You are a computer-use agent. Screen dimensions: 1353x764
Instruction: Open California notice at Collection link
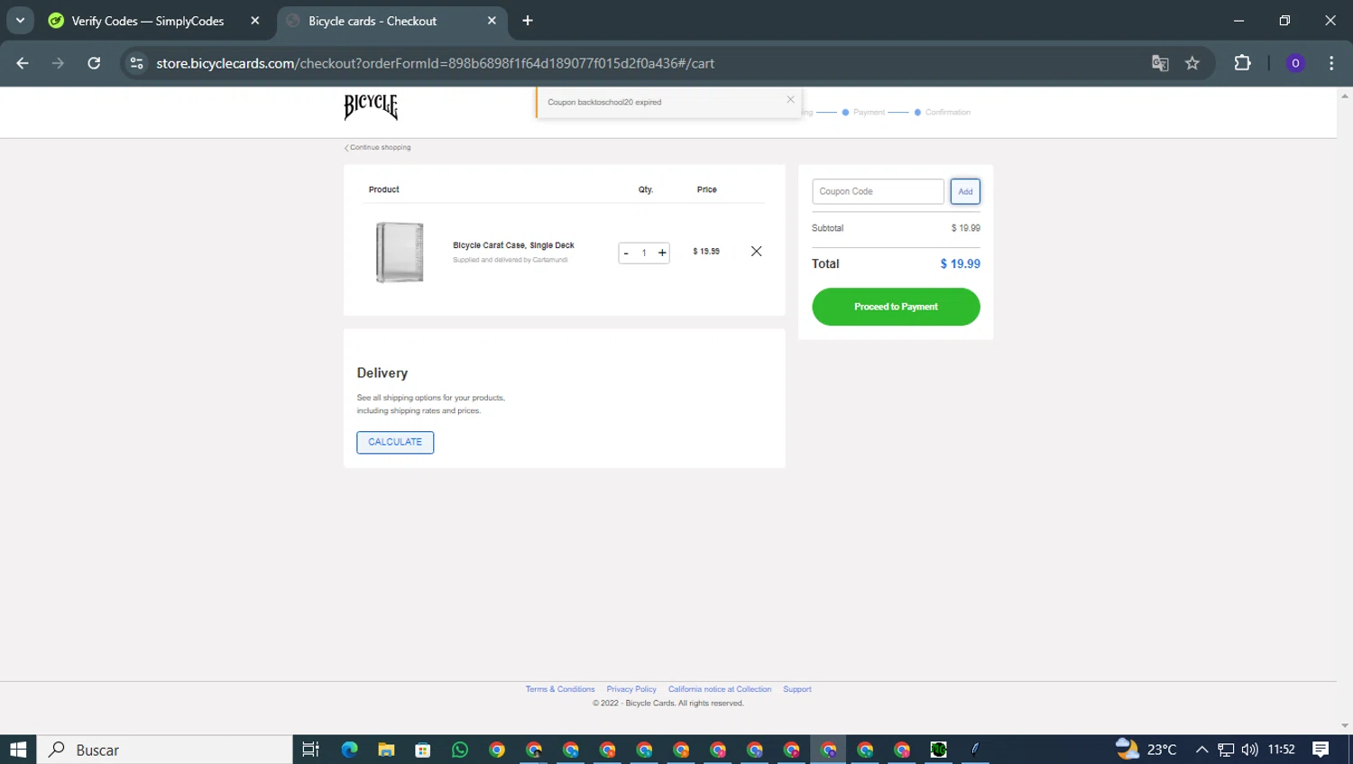(x=720, y=689)
